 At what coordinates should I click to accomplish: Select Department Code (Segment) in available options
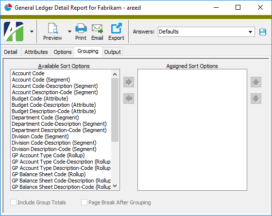coord(45,117)
